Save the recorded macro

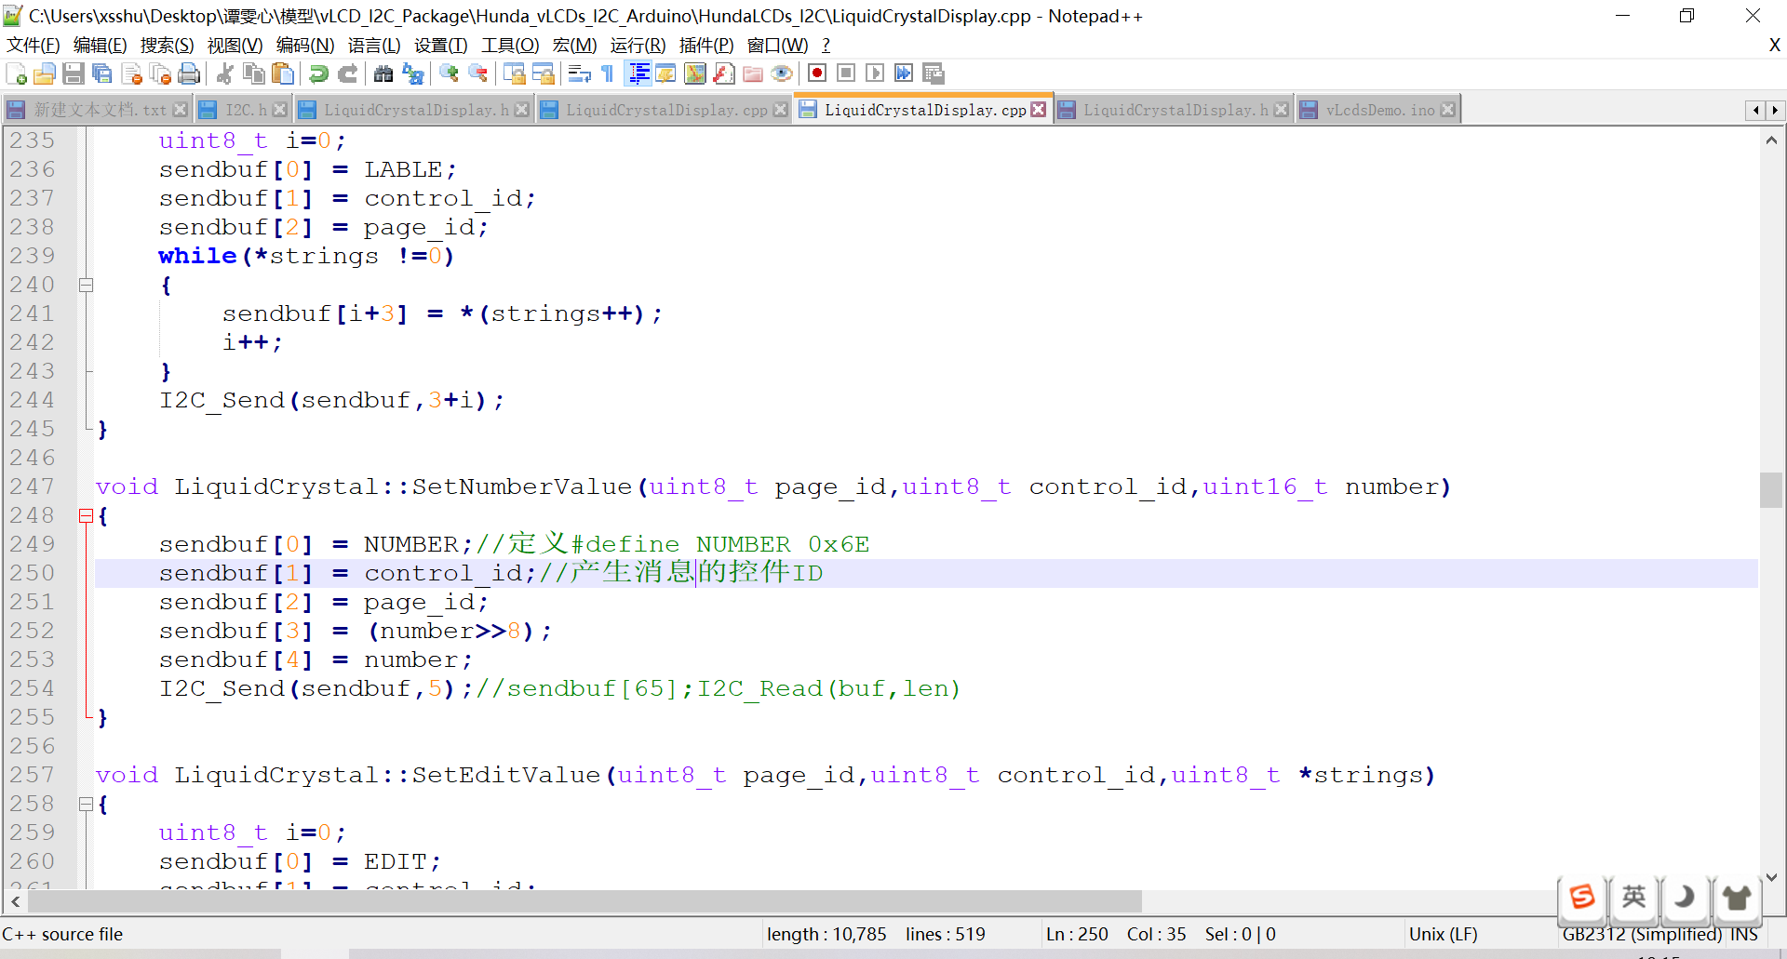934,73
